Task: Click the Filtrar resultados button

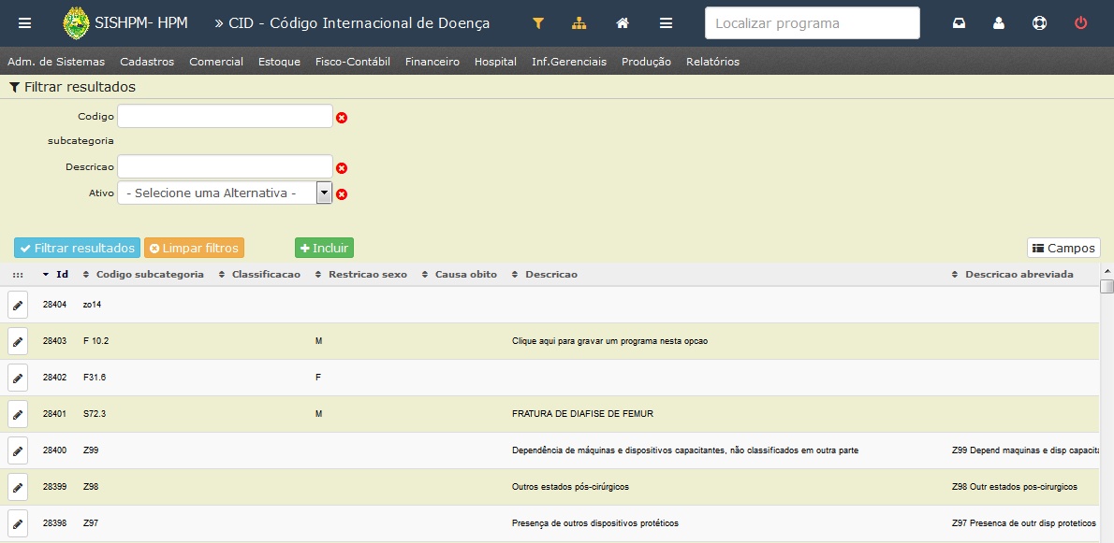Action: pyautogui.click(x=78, y=248)
